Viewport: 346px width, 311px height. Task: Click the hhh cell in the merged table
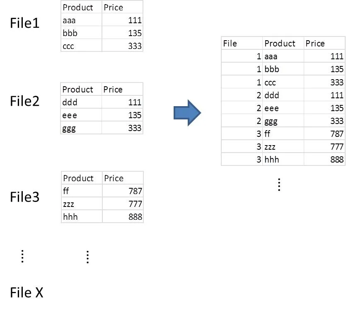(x=283, y=159)
